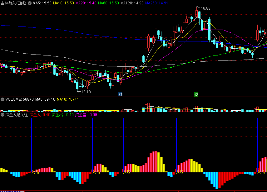Click the red 资金入: 0.40 value
This screenshot has width=267, height=192.
click(40, 115)
